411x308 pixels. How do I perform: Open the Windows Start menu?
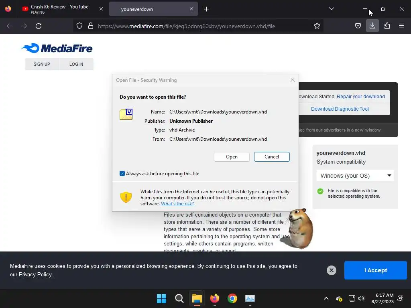pos(161,298)
